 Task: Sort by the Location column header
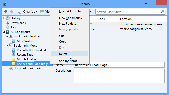click(143, 19)
